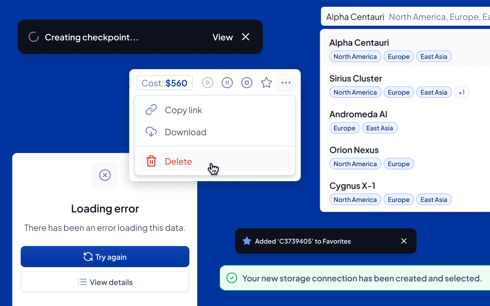This screenshot has width=490, height=306.
Task: Select 'Delete' from the context menu
Action: (x=178, y=161)
